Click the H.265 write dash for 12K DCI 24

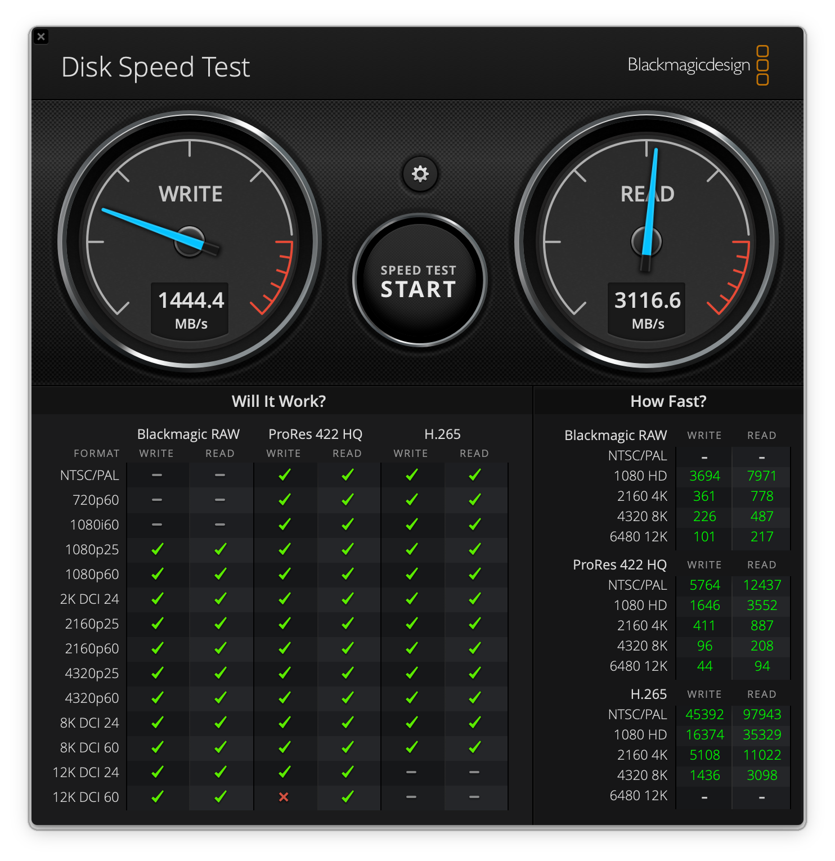pyautogui.click(x=411, y=772)
